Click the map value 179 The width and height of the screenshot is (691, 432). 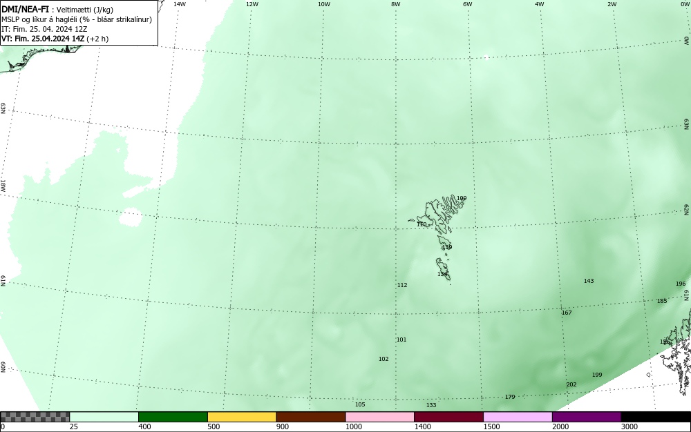click(510, 397)
